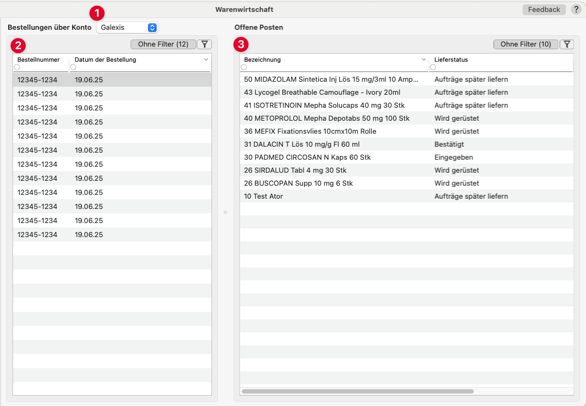This screenshot has width=586, height=406.
Task: Click Aufträge später liefern status of Test Ator
Action: 471,197
